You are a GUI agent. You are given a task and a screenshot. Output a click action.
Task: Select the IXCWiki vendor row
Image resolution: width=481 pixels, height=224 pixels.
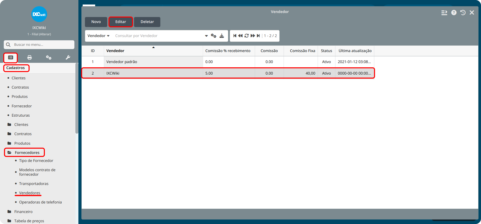(x=228, y=73)
